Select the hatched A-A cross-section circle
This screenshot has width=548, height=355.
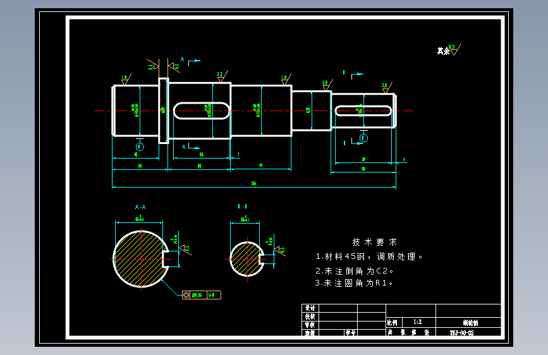pyautogui.click(x=141, y=259)
